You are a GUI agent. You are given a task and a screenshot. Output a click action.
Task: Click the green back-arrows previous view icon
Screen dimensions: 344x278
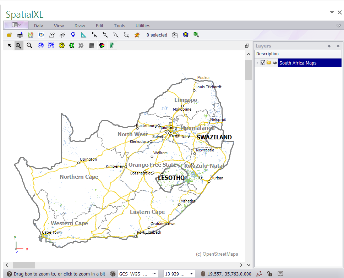[71, 45]
